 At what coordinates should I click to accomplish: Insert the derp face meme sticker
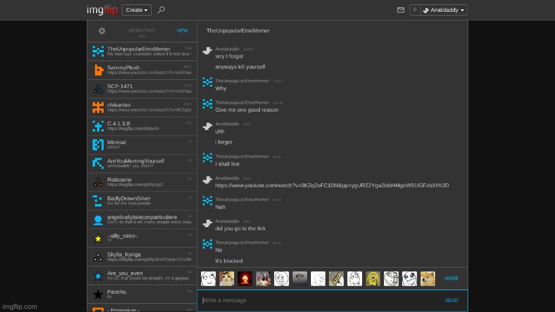tap(209, 279)
